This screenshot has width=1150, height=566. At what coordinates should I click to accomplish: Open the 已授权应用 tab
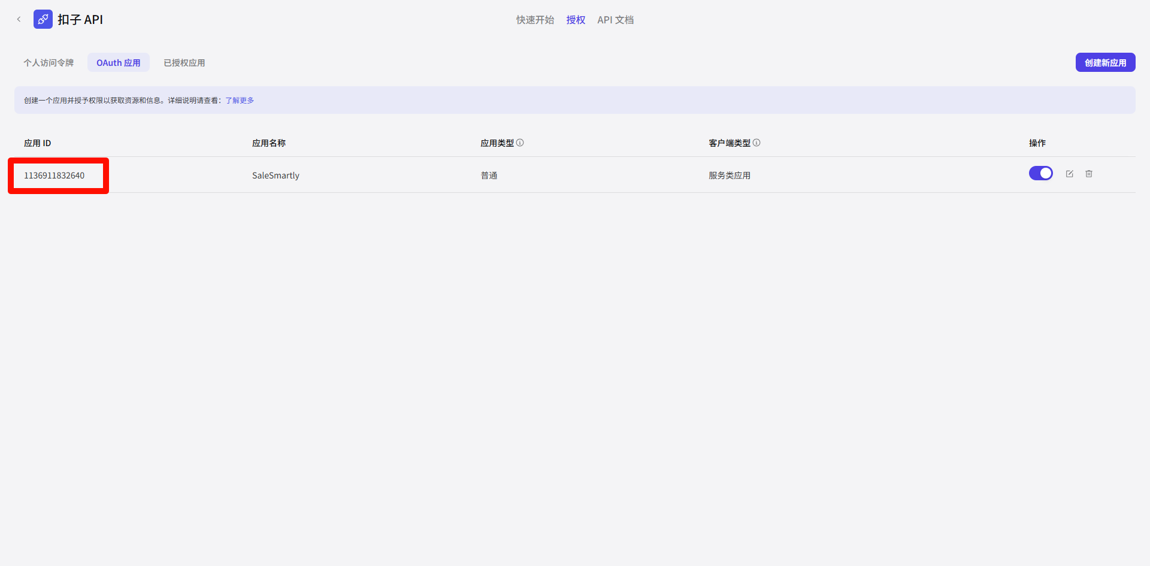[x=184, y=63]
